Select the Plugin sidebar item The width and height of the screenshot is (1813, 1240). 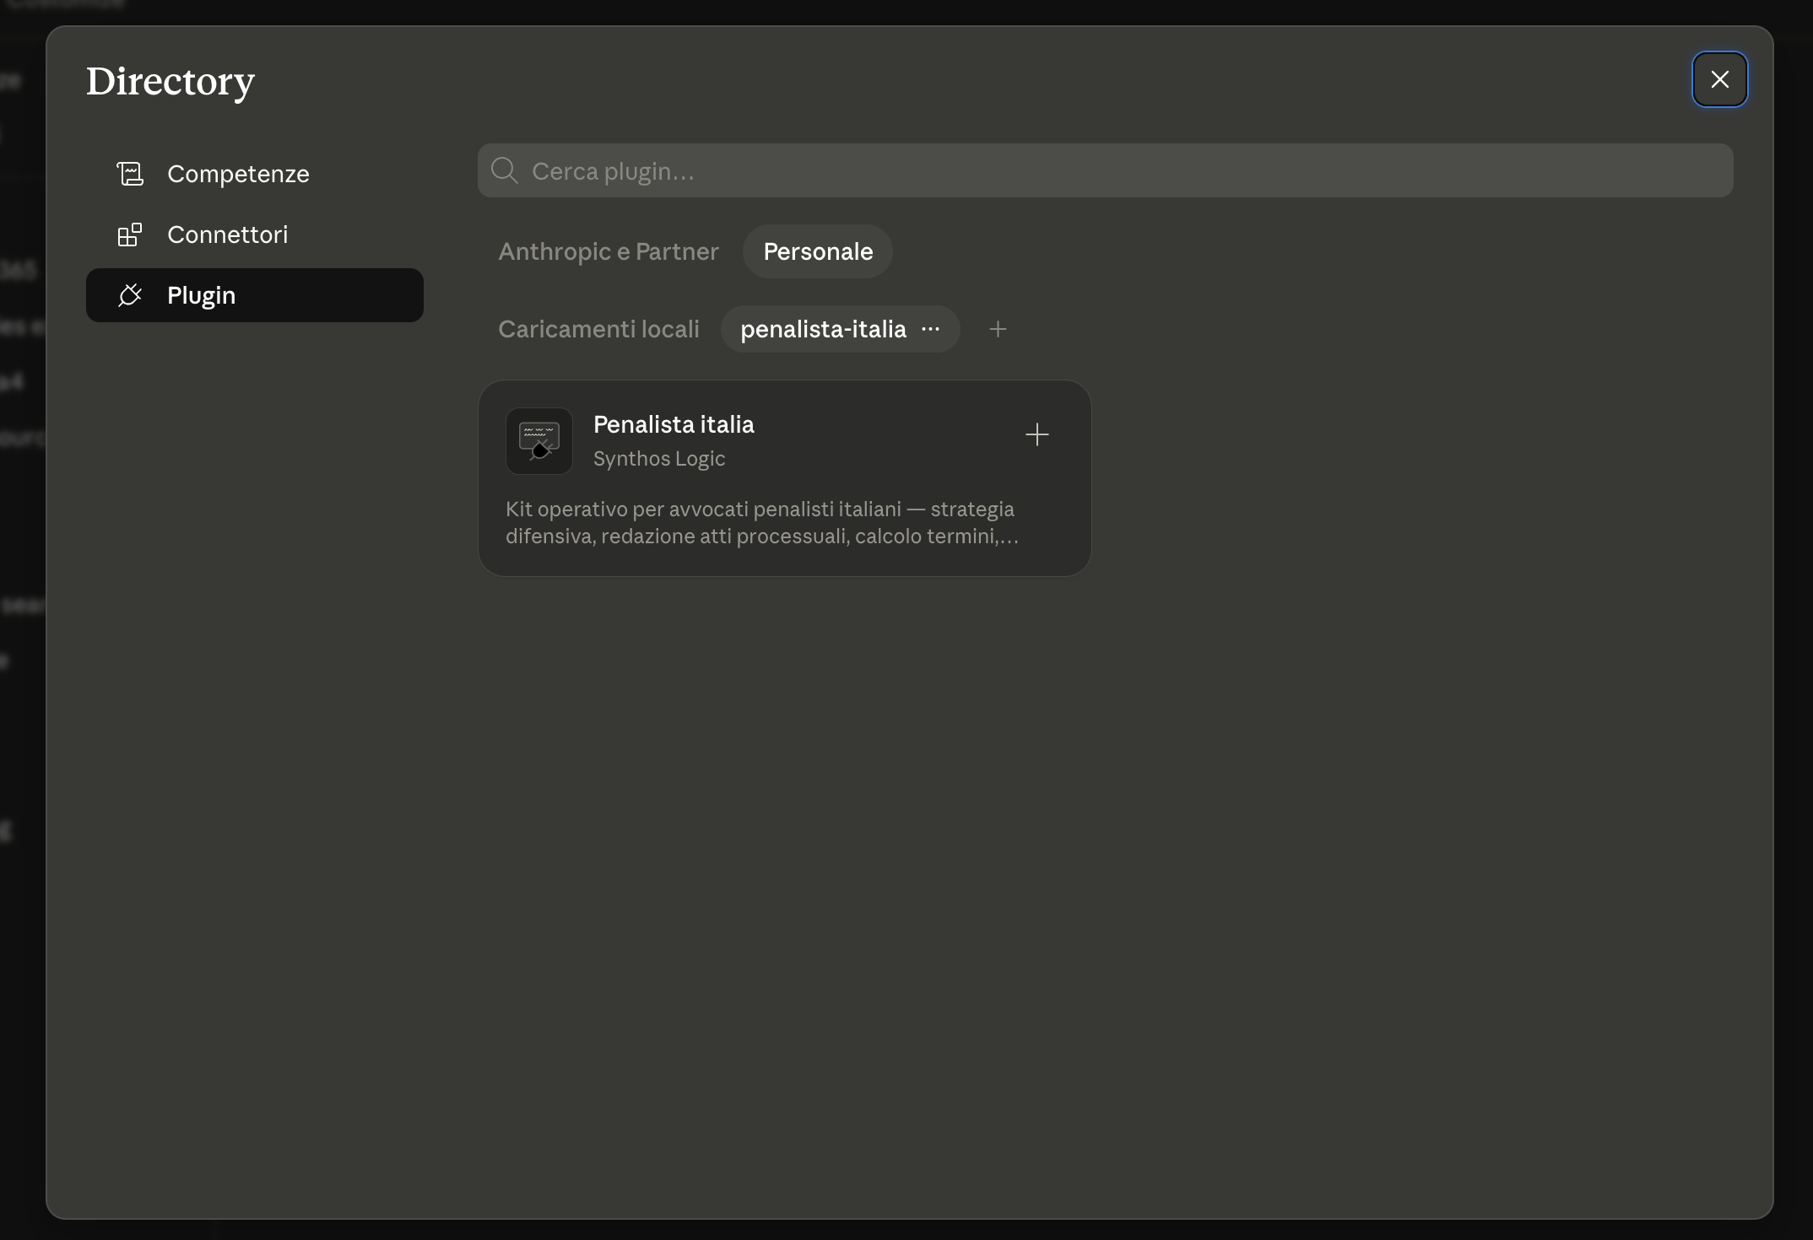pos(254,295)
